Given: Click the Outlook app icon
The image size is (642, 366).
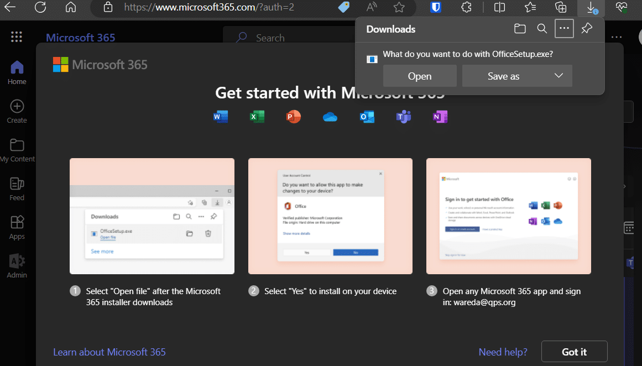Looking at the screenshot, I should click(367, 117).
